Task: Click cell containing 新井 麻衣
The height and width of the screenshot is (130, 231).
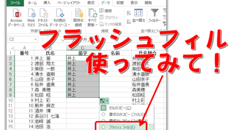Action: tap(50, 106)
